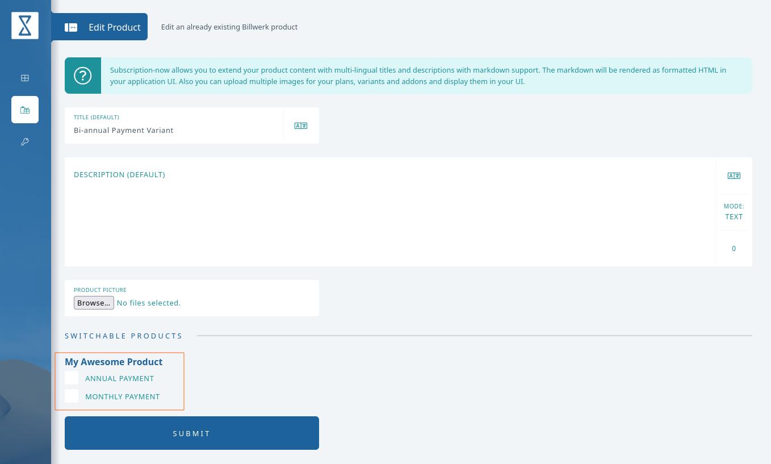Open the translation icon beside Description field
Image resolution: width=771 pixels, height=464 pixels.
[734, 175]
